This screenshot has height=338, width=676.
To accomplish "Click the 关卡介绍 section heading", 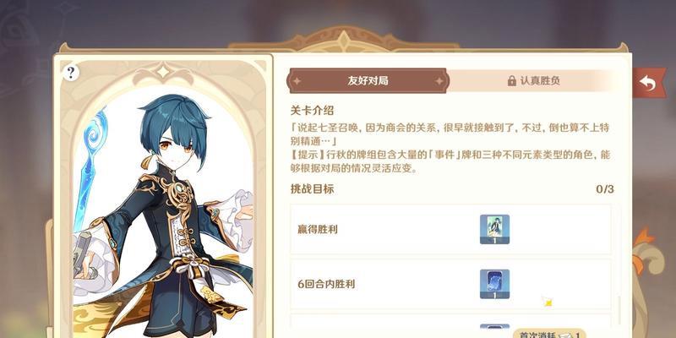I will (312, 111).
